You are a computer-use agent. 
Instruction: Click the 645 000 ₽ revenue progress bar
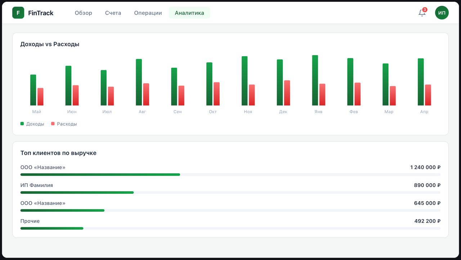click(230, 210)
